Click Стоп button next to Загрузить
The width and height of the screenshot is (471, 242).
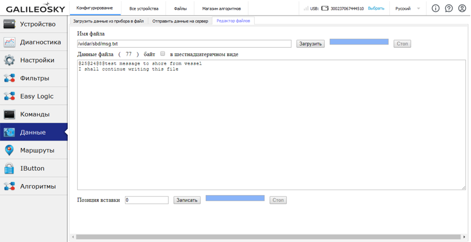[x=402, y=44]
